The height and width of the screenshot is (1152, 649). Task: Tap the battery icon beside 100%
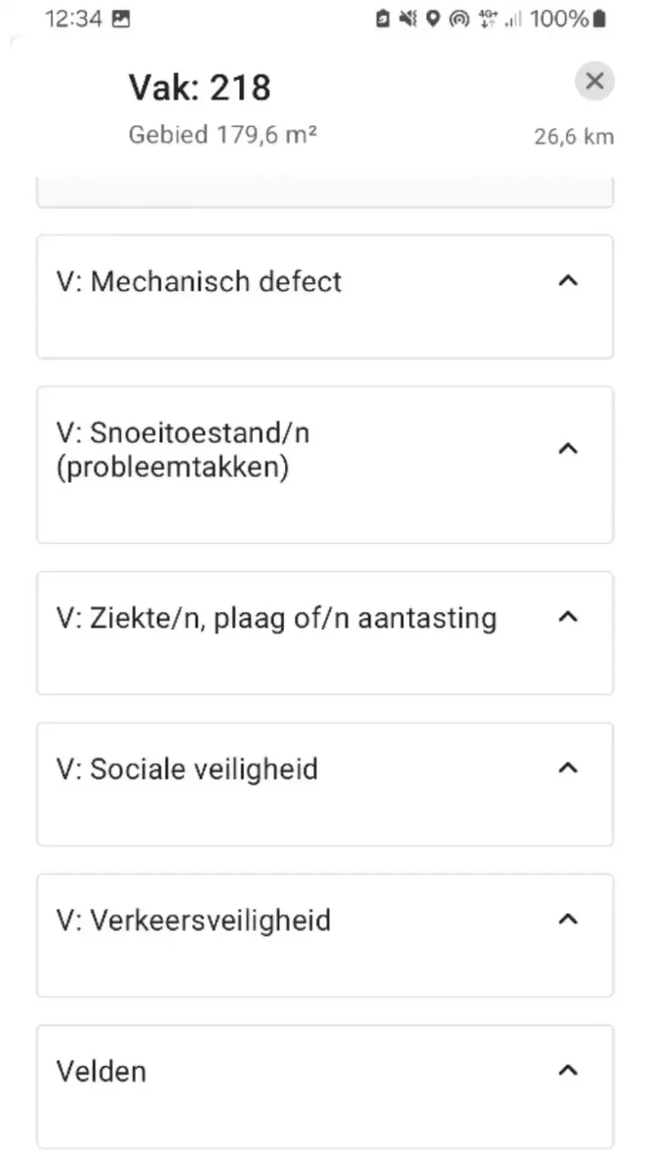(x=599, y=19)
